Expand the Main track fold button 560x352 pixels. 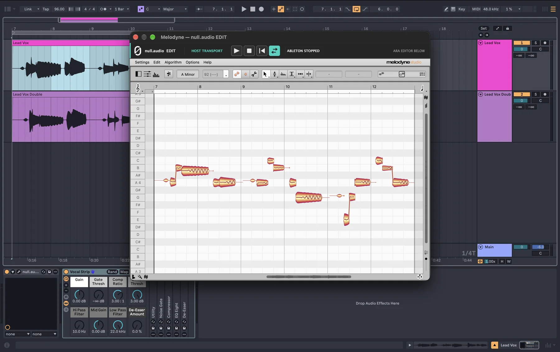(481, 247)
